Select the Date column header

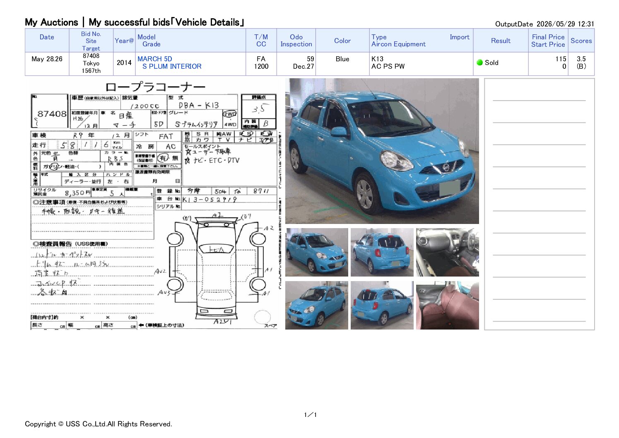click(47, 41)
